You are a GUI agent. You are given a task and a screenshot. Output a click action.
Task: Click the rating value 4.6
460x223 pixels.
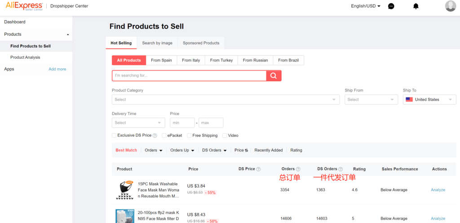355,190
